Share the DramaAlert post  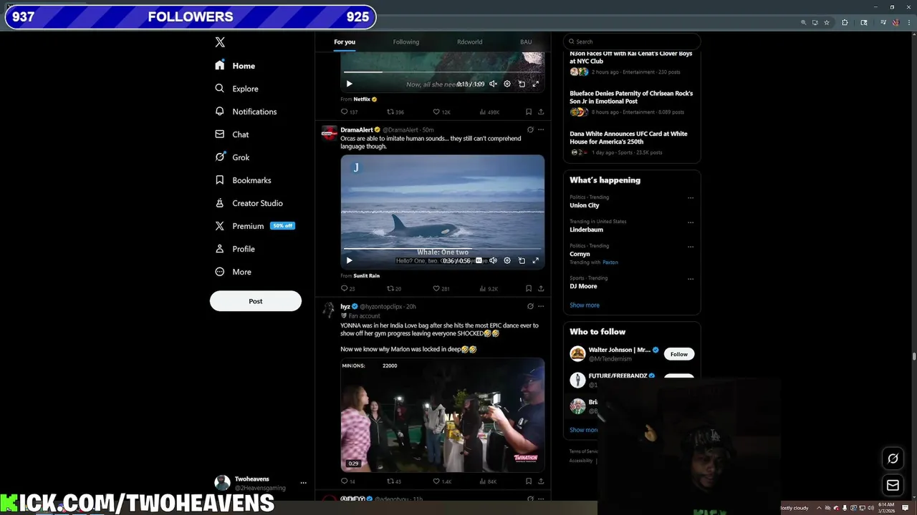pos(541,288)
